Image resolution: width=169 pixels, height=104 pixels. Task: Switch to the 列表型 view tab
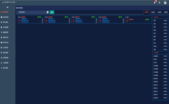coord(159,12)
